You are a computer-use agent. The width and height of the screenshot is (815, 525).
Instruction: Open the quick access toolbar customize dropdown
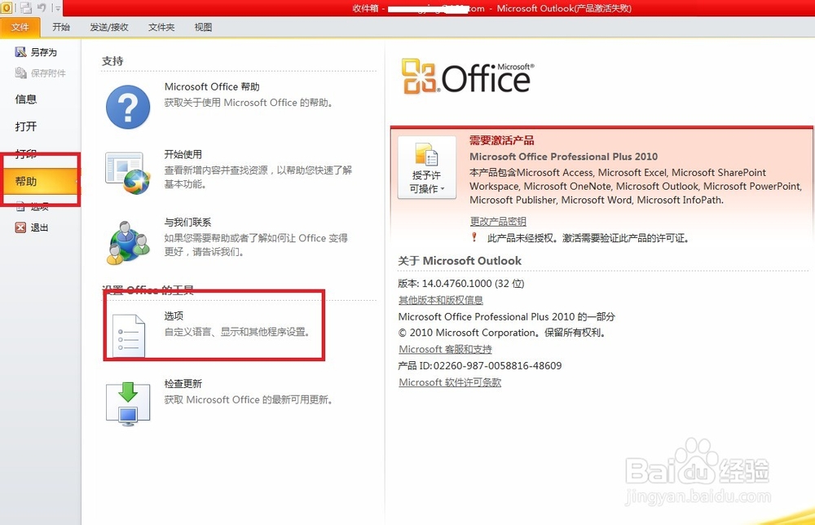click(x=57, y=8)
